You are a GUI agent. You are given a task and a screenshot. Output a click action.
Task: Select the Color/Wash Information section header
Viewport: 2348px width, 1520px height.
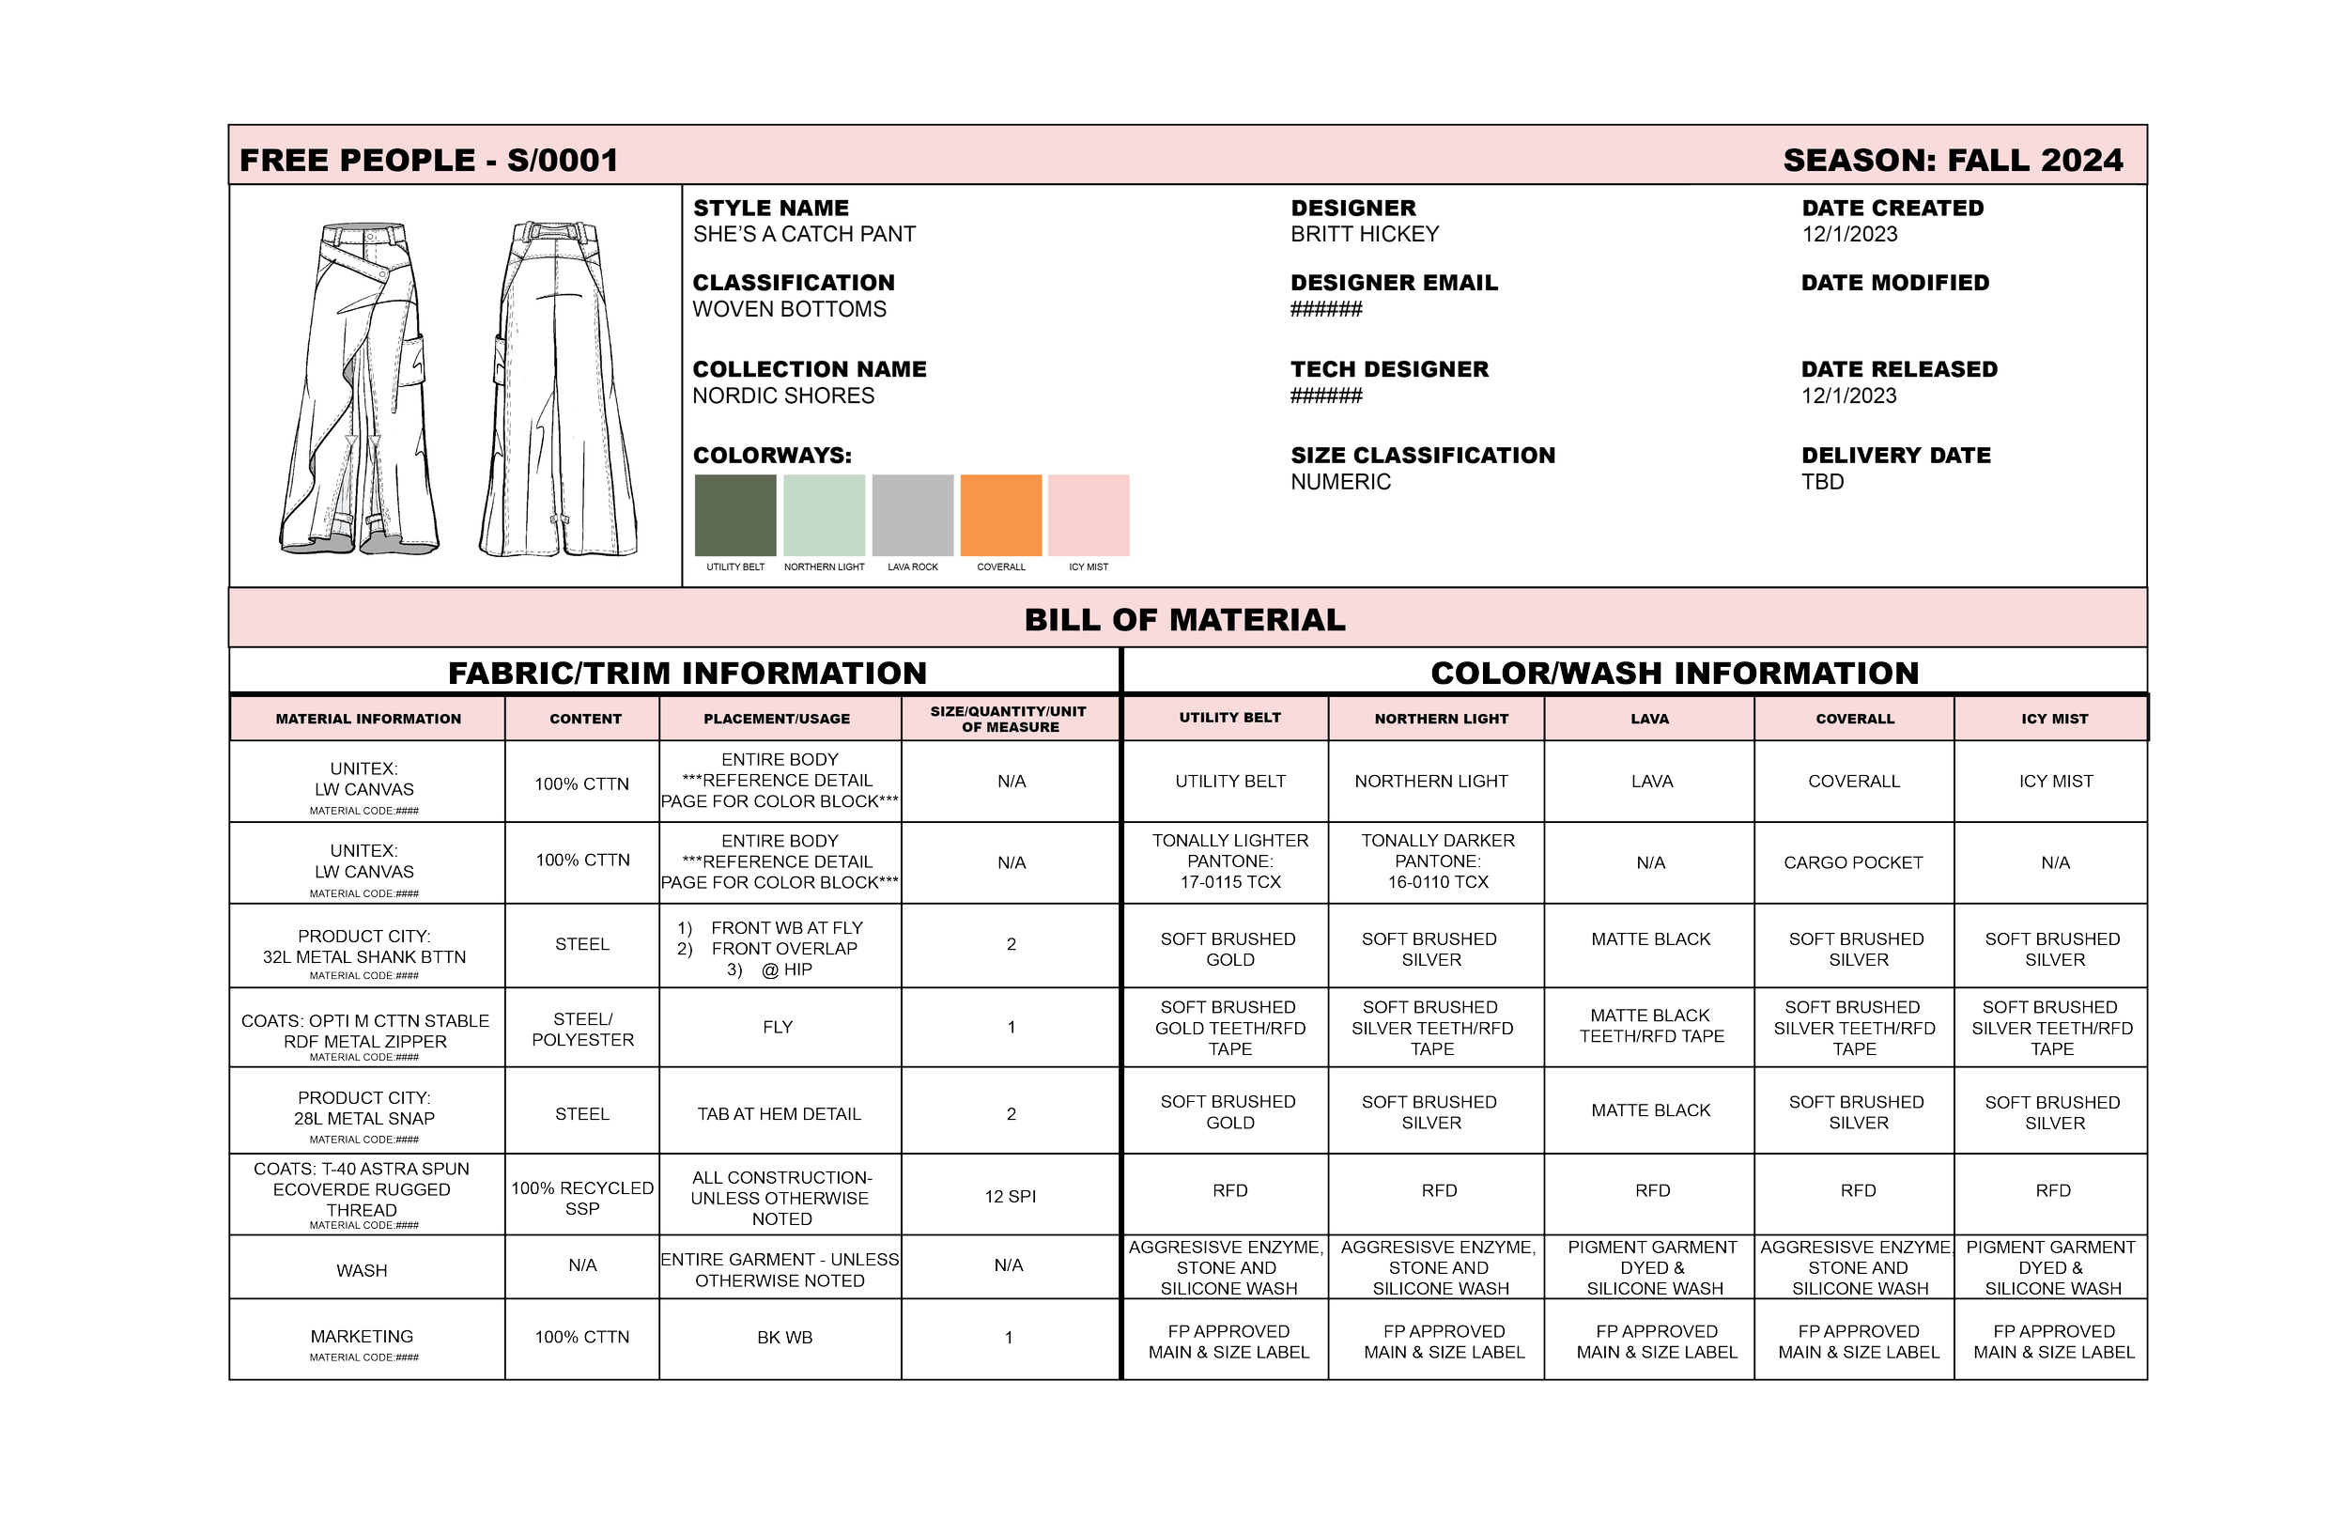[x=1675, y=672]
